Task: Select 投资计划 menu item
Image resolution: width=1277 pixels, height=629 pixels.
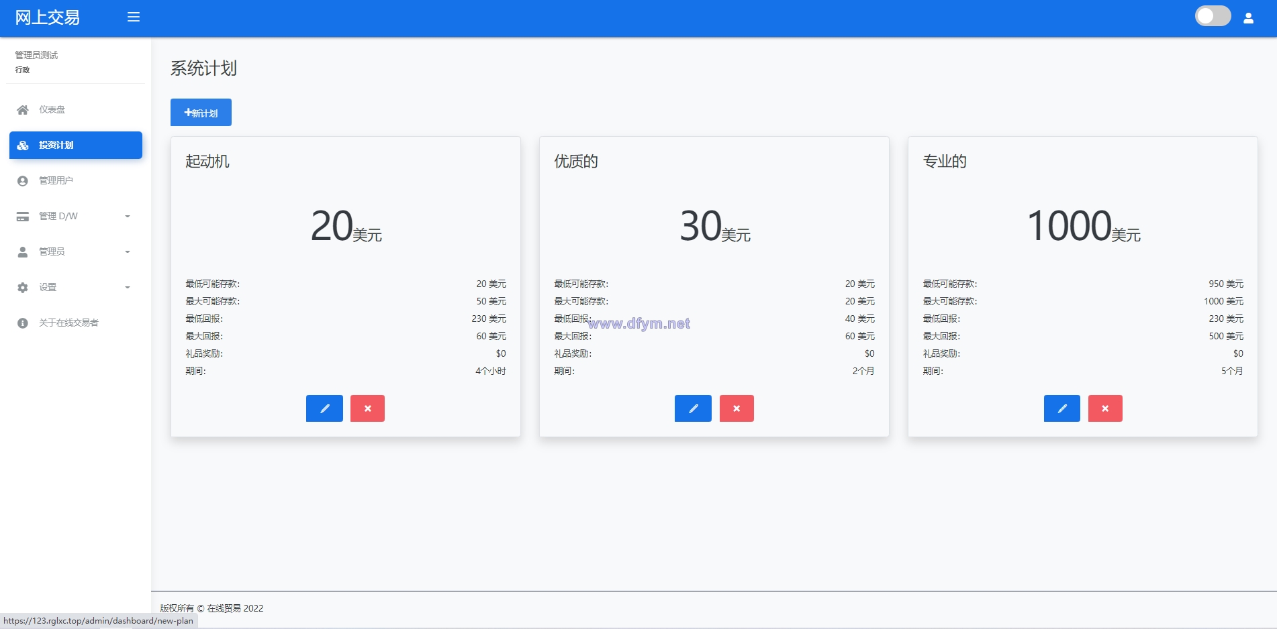Action: pos(75,145)
